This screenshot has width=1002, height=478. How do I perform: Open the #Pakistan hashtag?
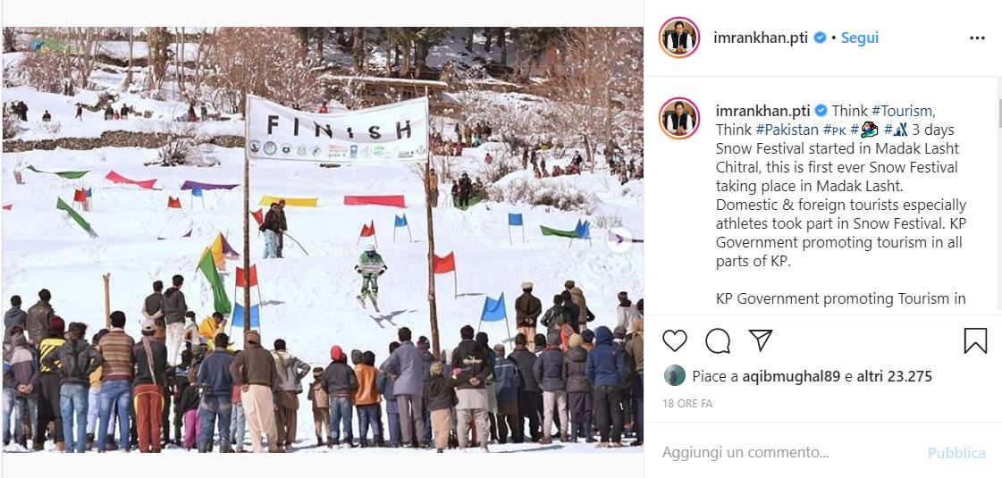[787, 130]
